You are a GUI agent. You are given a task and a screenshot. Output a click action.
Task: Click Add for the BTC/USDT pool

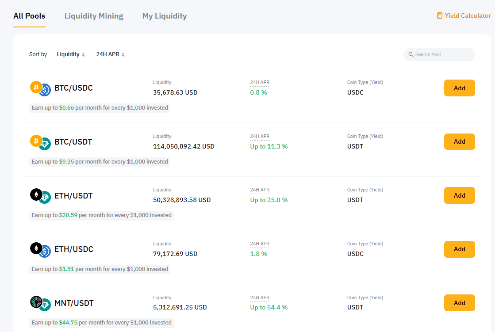pos(459,141)
